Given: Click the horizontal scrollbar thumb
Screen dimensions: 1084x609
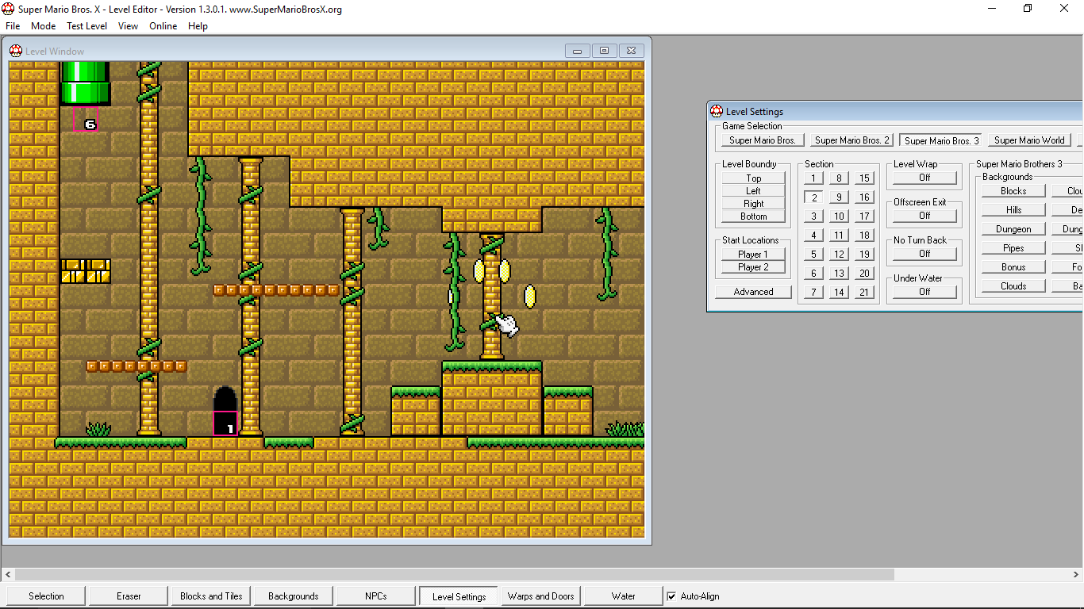Looking at the screenshot, I should point(455,574).
